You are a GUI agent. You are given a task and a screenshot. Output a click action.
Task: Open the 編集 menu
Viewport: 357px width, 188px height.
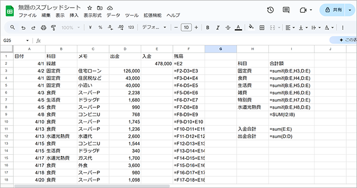pos(46,15)
